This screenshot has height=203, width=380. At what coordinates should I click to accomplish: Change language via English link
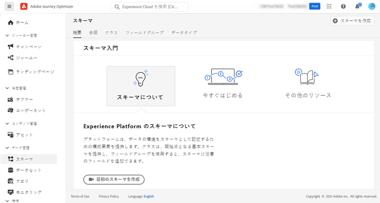coord(149,196)
